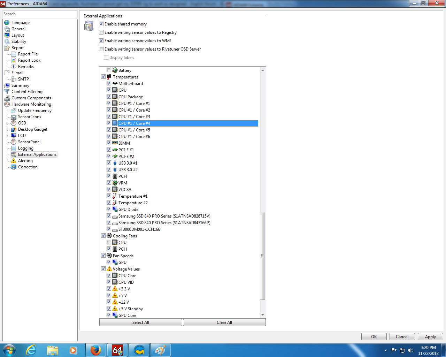Click the Sensor Icons monitor icon
This screenshot has height=357, width=446.
(x=14, y=117)
